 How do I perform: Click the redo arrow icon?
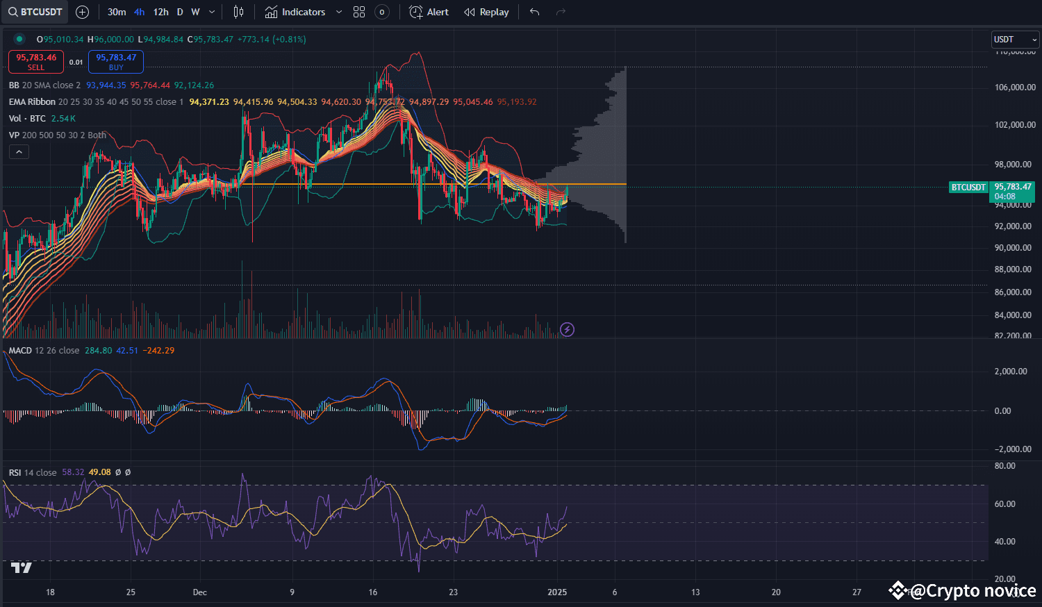[561, 12]
